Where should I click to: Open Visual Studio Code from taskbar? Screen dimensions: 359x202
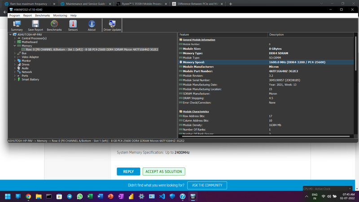point(162,197)
